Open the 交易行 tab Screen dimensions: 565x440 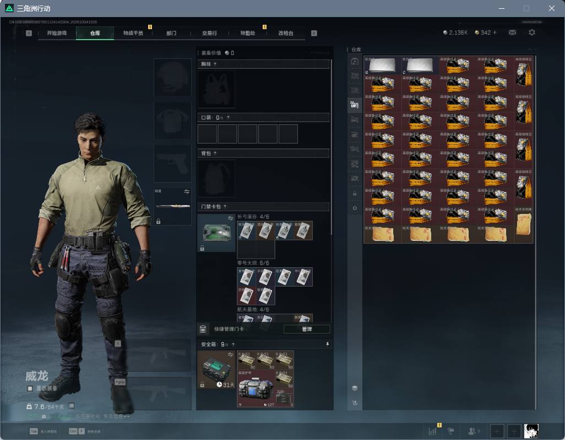coord(209,33)
